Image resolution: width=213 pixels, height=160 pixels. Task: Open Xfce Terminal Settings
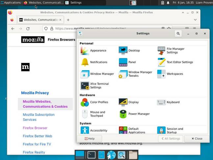95,86
